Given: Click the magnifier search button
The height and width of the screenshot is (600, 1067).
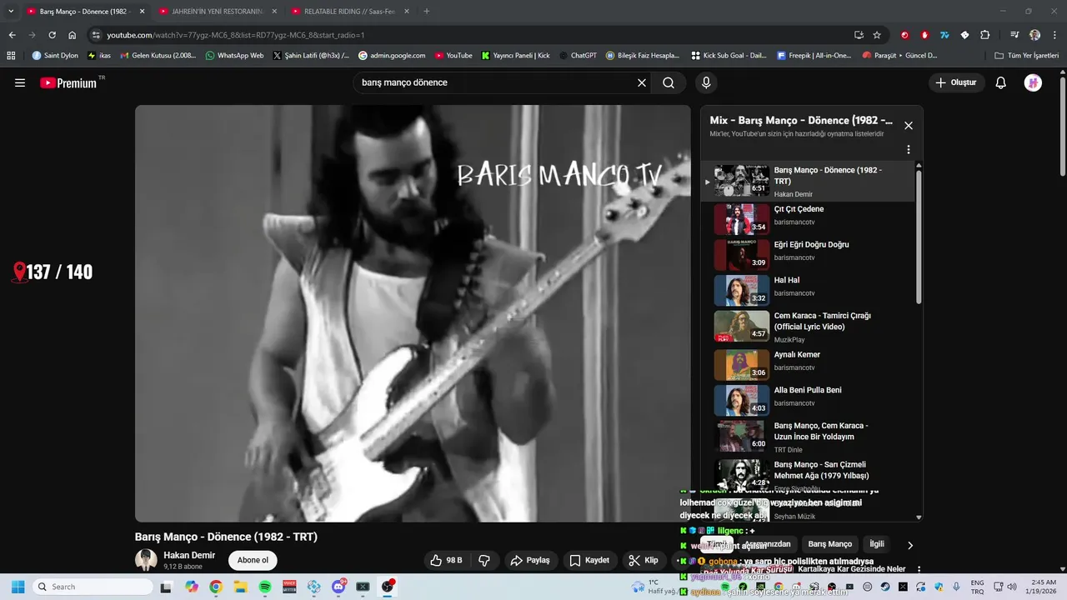Looking at the screenshot, I should coord(669,82).
